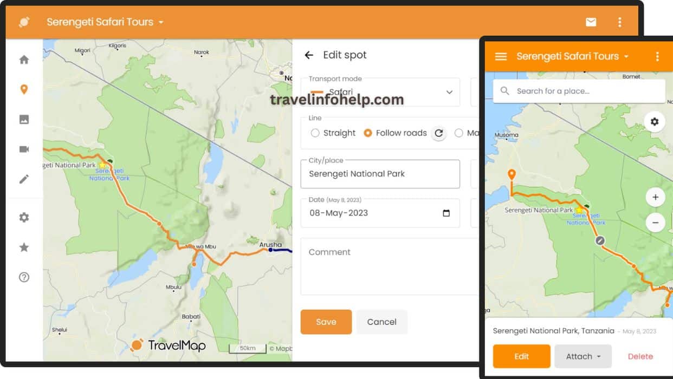Open the three-dot menu in desktop header
673x379 pixels.
[x=619, y=22]
